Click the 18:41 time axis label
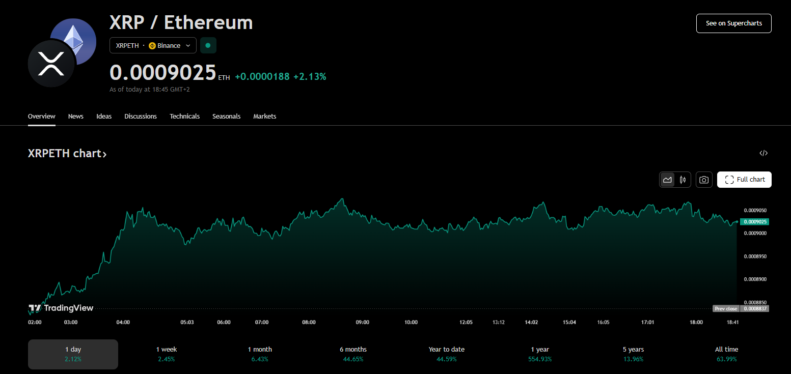The width and height of the screenshot is (791, 374). tap(732, 323)
